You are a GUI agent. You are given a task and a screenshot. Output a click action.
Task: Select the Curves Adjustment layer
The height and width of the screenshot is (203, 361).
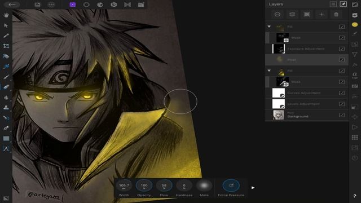pyautogui.click(x=307, y=93)
